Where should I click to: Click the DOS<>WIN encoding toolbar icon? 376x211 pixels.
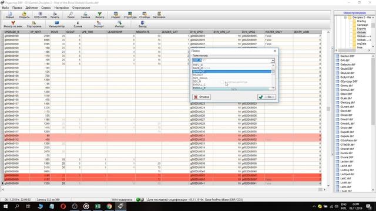pyautogui.click(x=41, y=15)
